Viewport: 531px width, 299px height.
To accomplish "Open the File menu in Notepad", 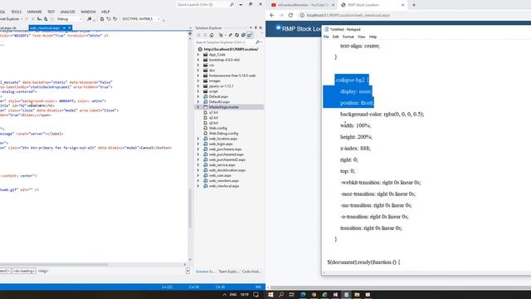I will 326,37.
